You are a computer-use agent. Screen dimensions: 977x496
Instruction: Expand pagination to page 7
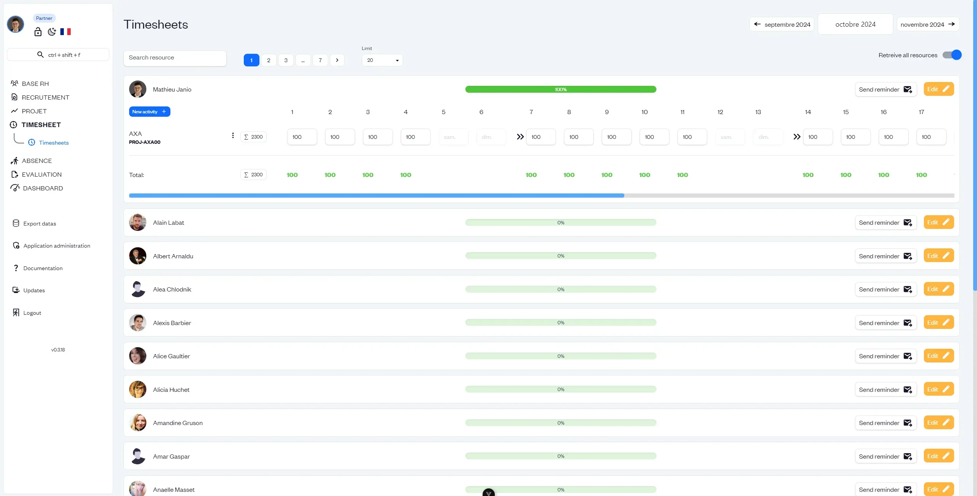point(321,60)
